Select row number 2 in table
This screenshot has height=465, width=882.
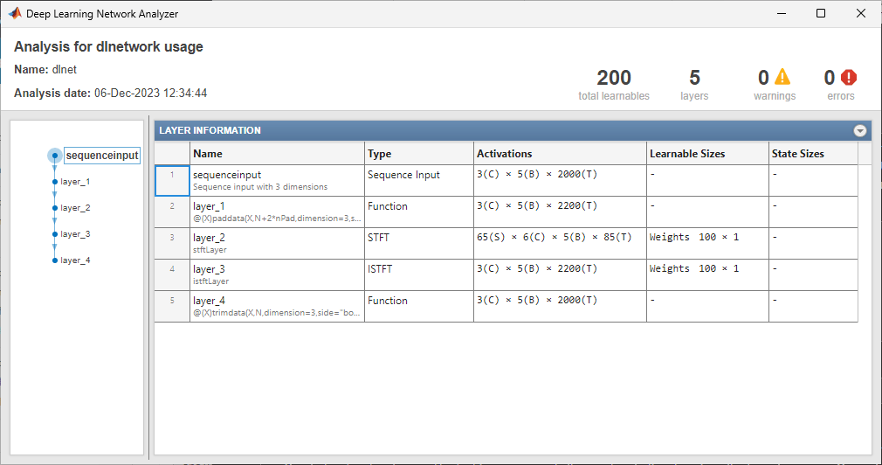point(172,212)
